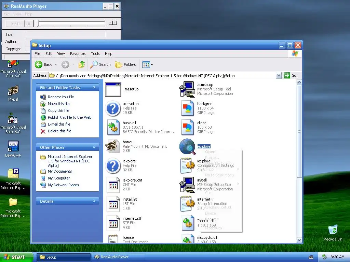Viewport: 350px width, 262px height.
Task: Click the address bar path field
Action: pyautogui.click(x=162, y=75)
